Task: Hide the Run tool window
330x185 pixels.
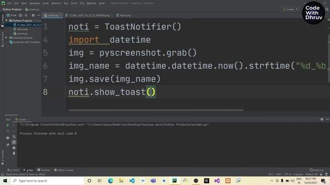Action: (327, 119)
